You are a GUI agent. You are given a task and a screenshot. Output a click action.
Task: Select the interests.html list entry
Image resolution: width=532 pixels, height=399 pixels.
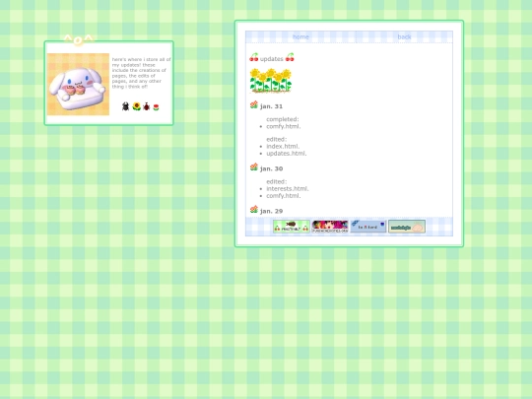tap(288, 189)
